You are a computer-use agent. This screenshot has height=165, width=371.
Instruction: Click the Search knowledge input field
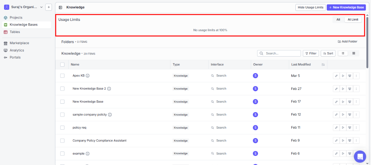click(279, 54)
